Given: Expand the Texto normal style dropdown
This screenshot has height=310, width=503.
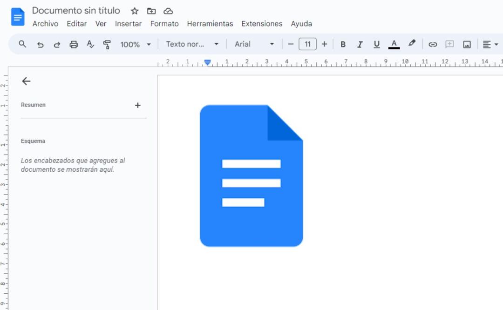Looking at the screenshot, I should [192, 44].
